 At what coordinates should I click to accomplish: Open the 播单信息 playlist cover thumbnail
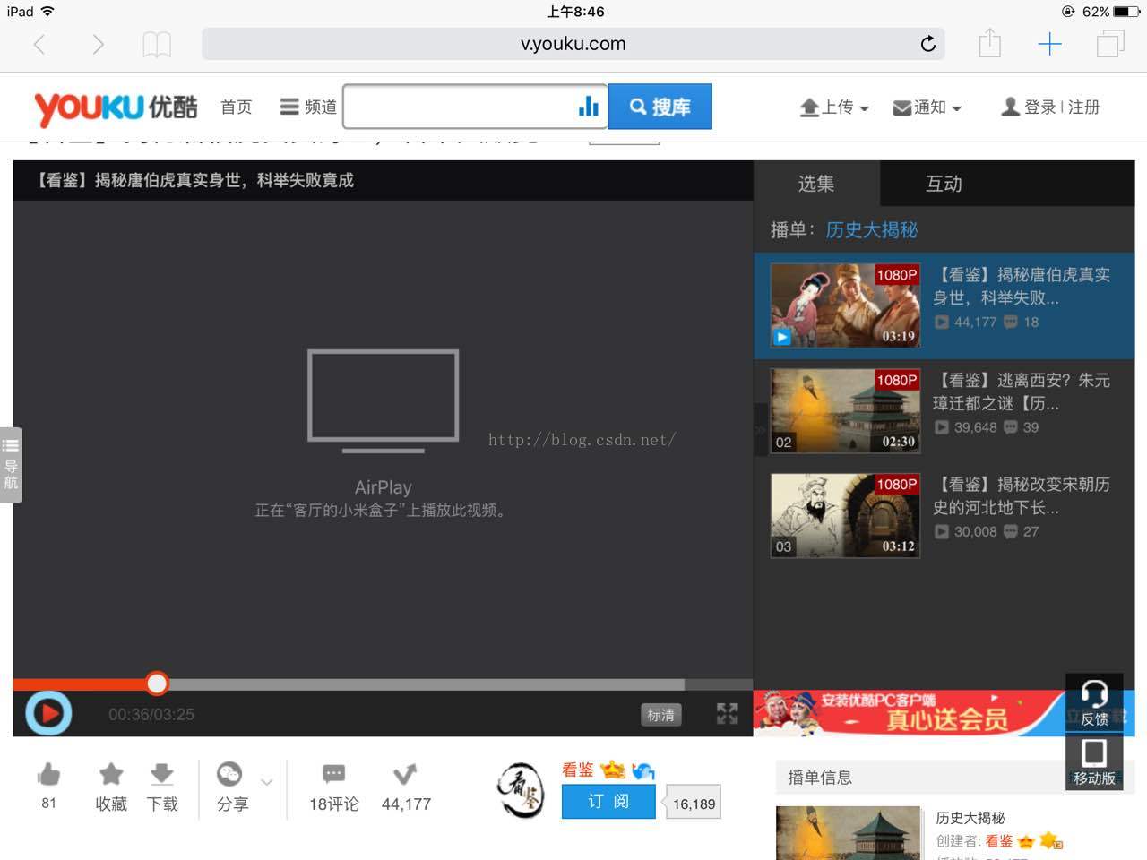849,833
